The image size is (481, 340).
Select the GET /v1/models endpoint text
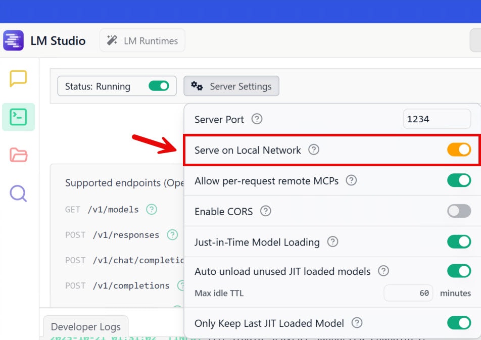tap(102, 210)
